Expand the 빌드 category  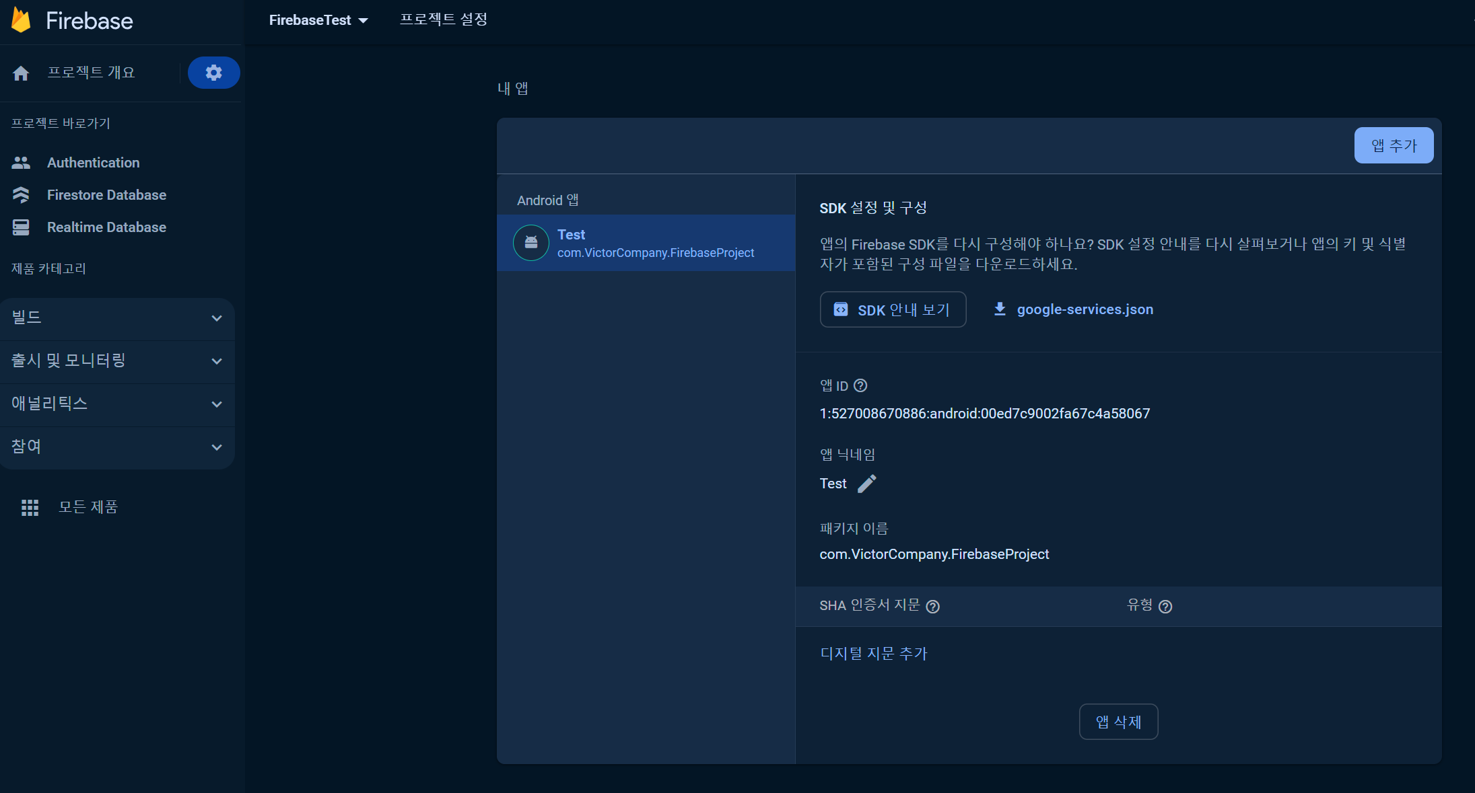pyautogui.click(x=116, y=317)
